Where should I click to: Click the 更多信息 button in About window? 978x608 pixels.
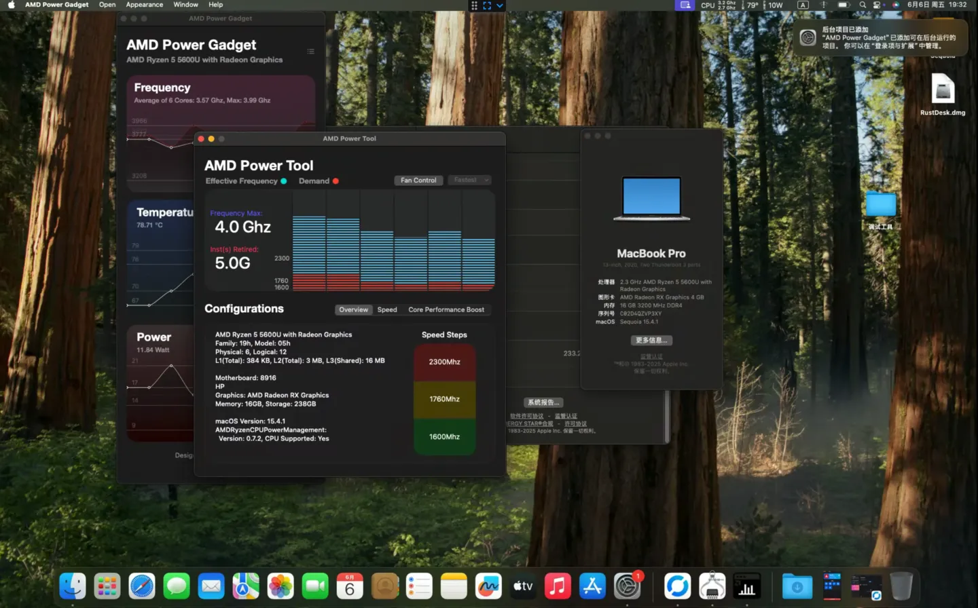tap(651, 341)
